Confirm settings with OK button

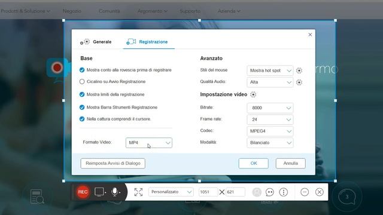coord(254,163)
